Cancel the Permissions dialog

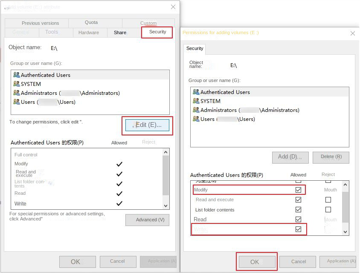[x=297, y=261]
